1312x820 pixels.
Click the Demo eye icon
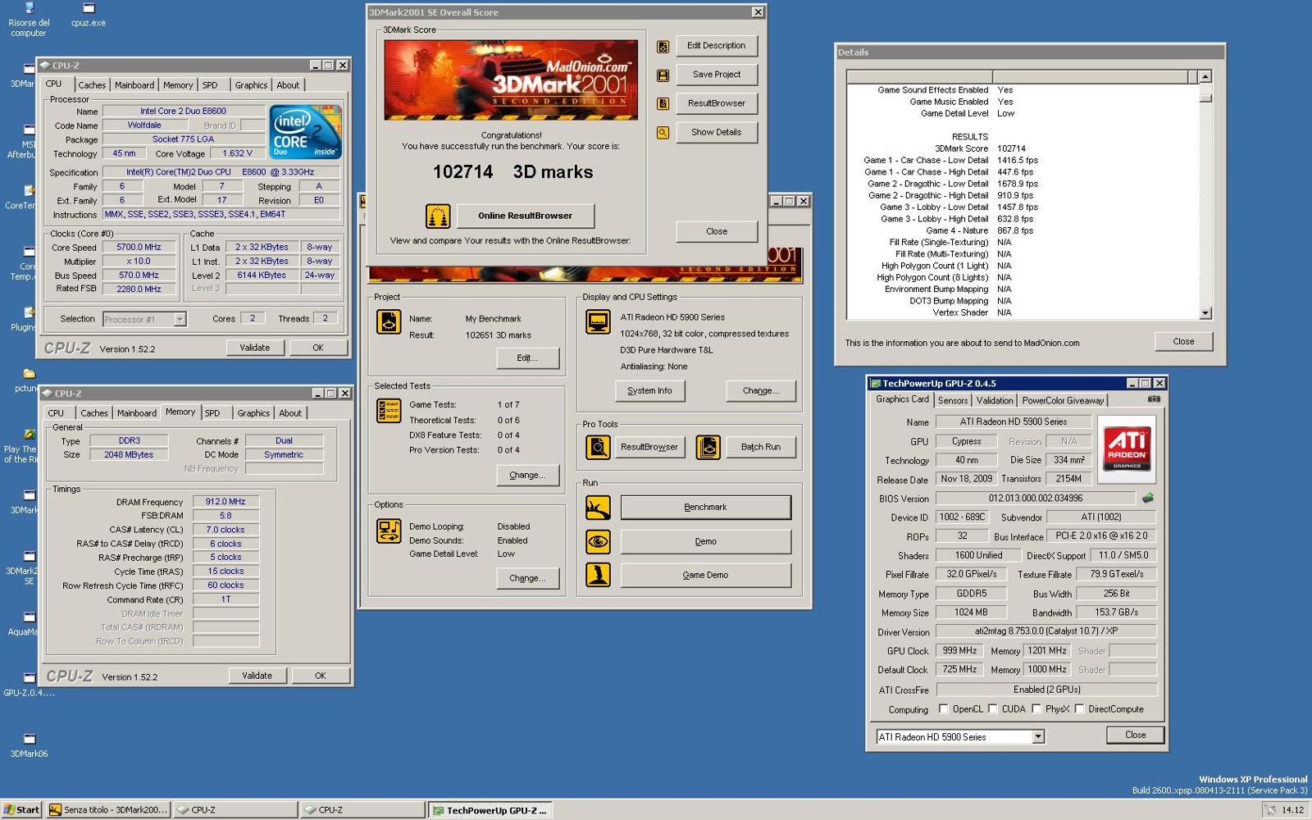(x=598, y=541)
